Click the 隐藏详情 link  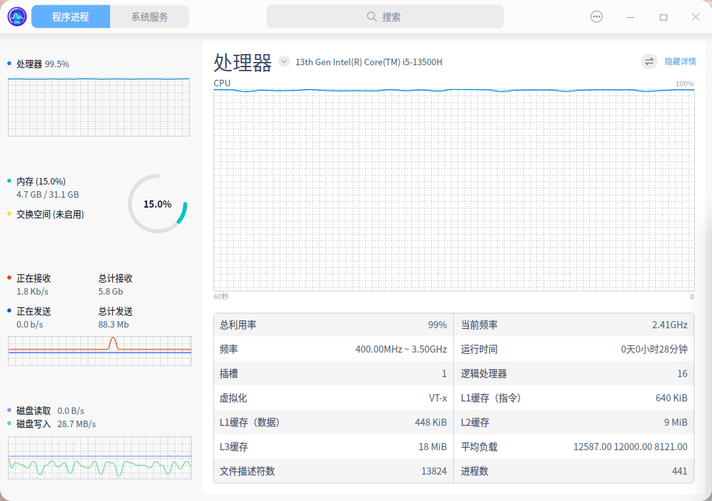point(682,61)
